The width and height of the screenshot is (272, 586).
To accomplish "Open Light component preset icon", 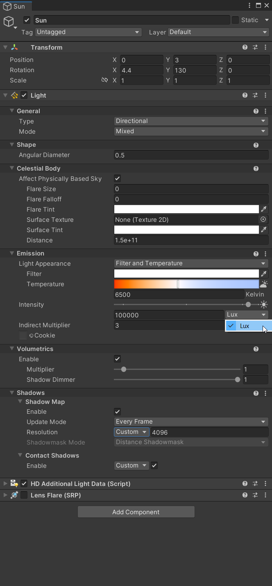I will [x=255, y=96].
